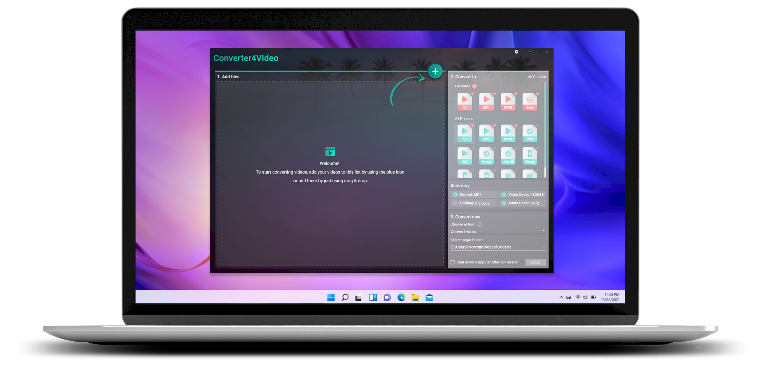Add video files with the plus button
The image size is (761, 387).
tap(435, 71)
